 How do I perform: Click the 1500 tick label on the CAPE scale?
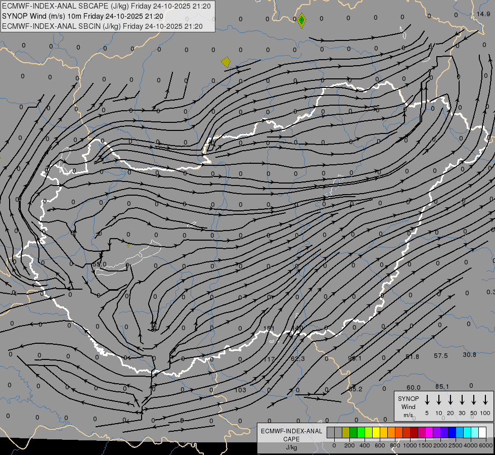point(425,445)
